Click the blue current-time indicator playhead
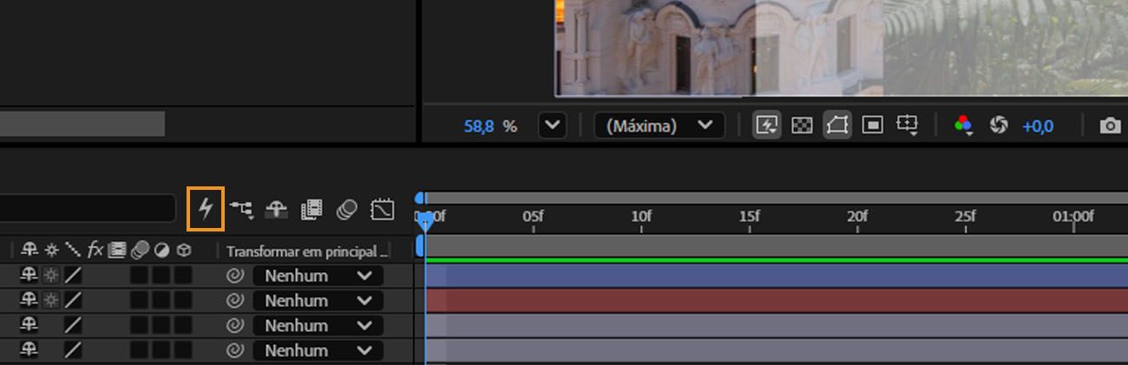Image resolution: width=1128 pixels, height=365 pixels. [425, 222]
